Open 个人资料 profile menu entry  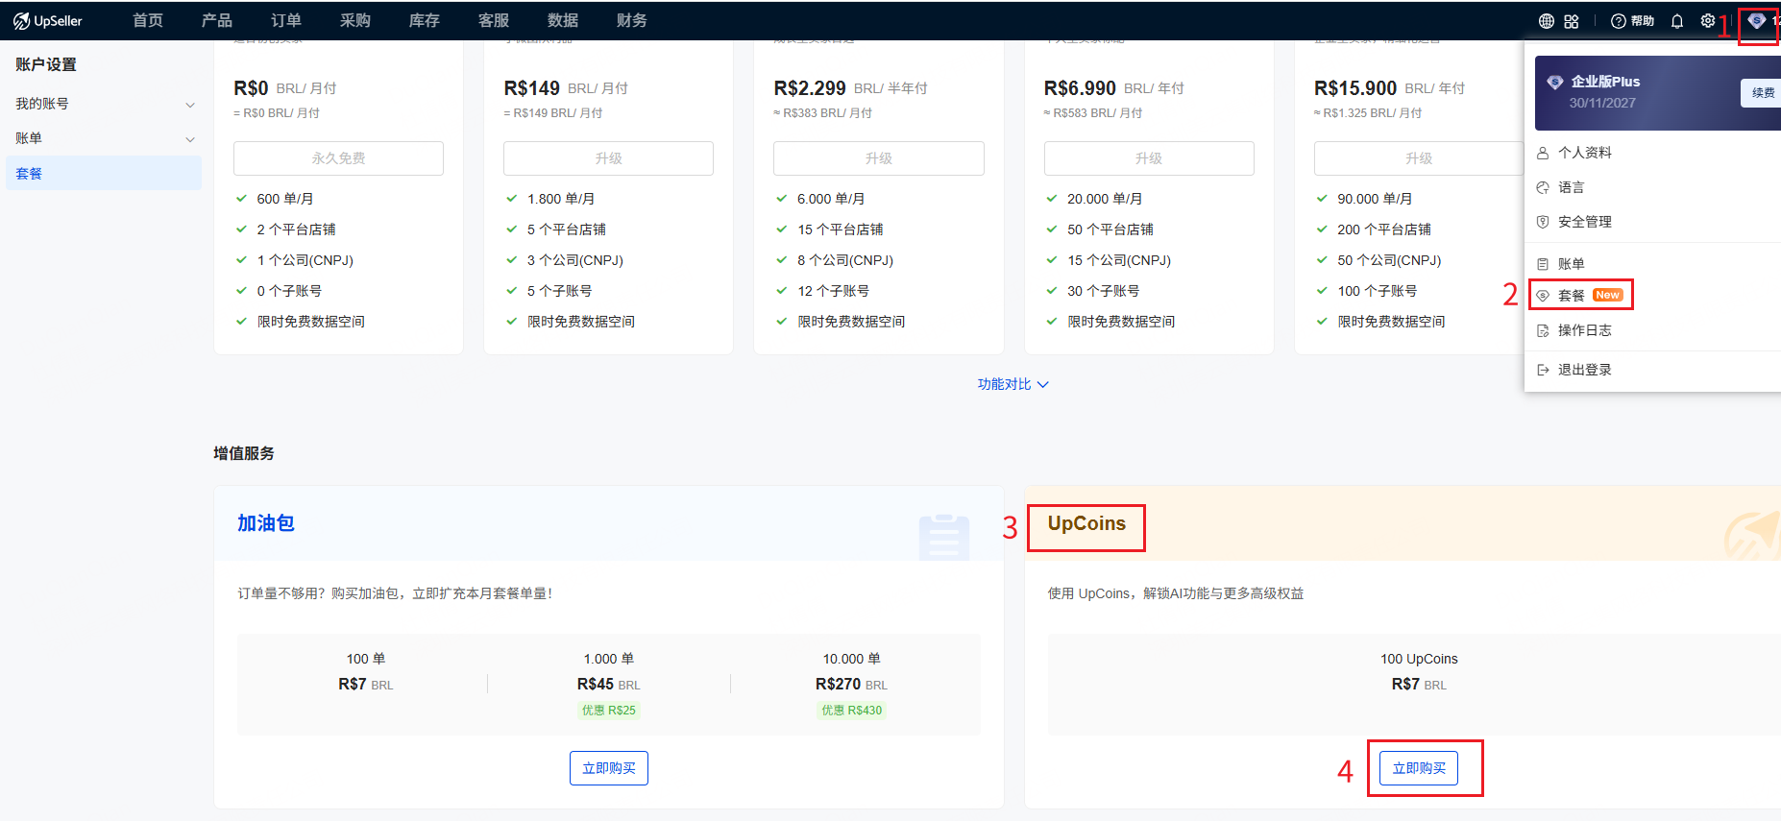(1584, 153)
